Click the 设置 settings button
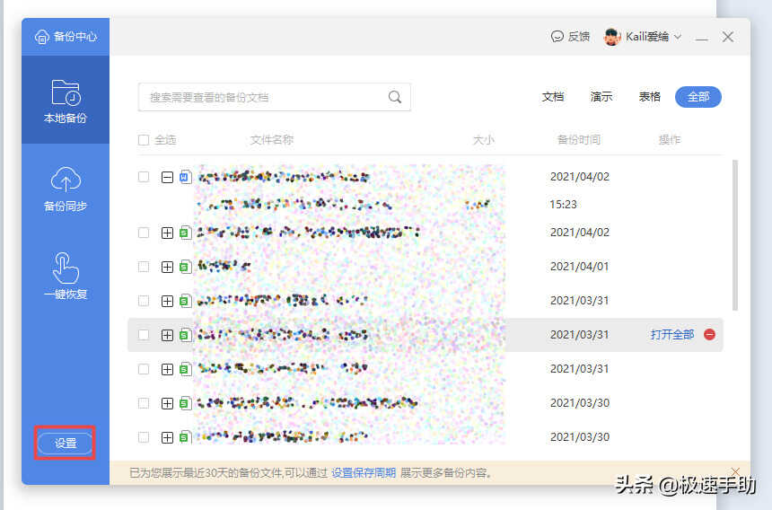Screen dimensions: 772x510 coord(65,443)
